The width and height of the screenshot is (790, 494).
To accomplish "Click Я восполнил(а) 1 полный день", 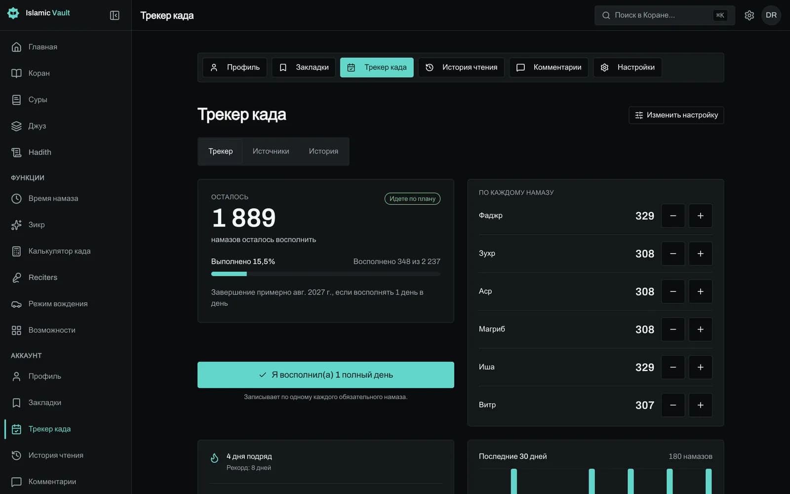I will point(325,375).
